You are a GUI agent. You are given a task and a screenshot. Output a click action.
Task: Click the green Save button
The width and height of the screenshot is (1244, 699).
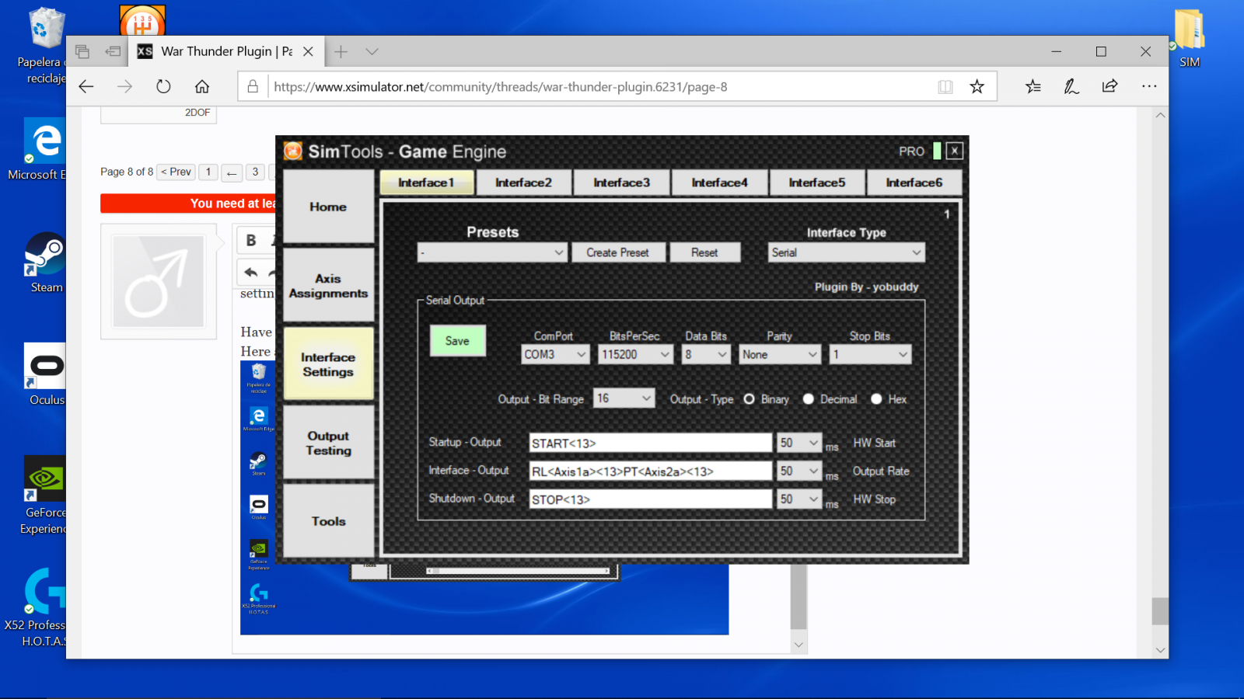point(457,341)
